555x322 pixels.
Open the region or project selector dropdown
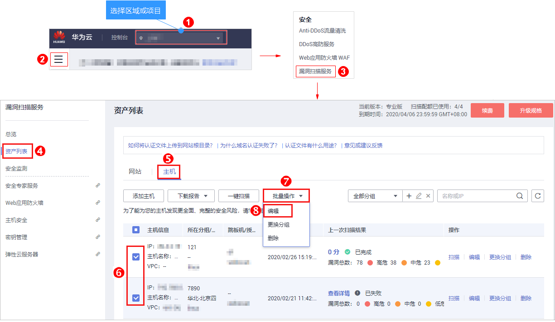pyautogui.click(x=180, y=38)
